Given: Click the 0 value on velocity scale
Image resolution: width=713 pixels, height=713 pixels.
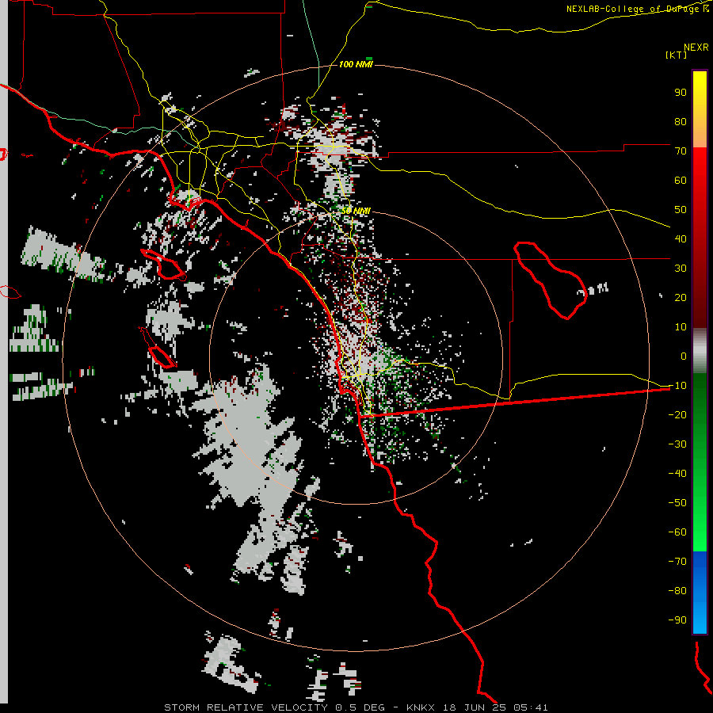Looking at the screenshot, I should tap(684, 356).
